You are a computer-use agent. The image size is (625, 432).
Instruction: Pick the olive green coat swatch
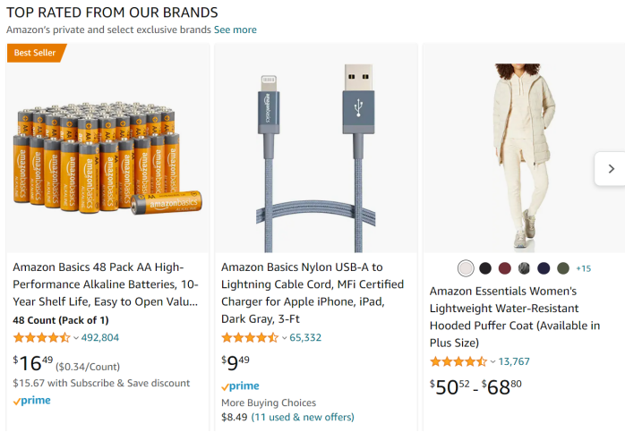point(563,268)
